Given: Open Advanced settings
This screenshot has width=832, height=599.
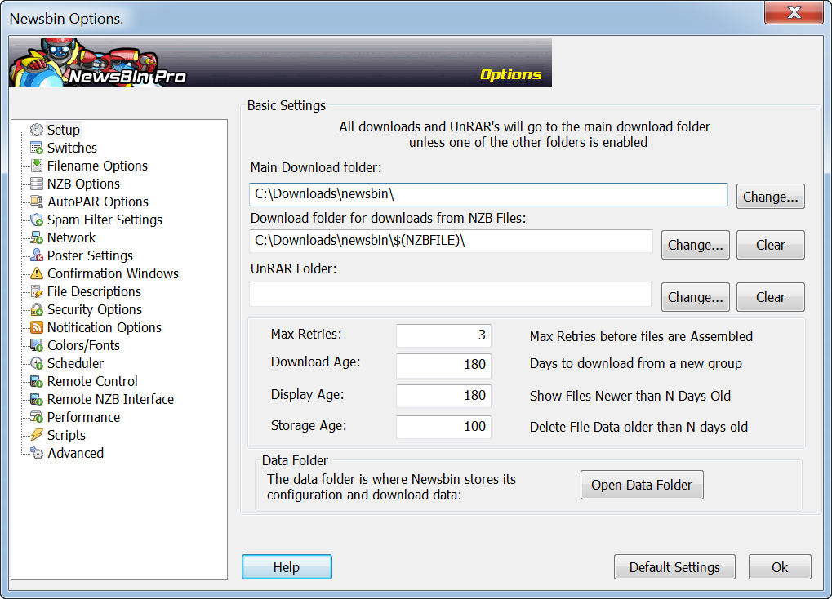Looking at the screenshot, I should click(x=75, y=454).
